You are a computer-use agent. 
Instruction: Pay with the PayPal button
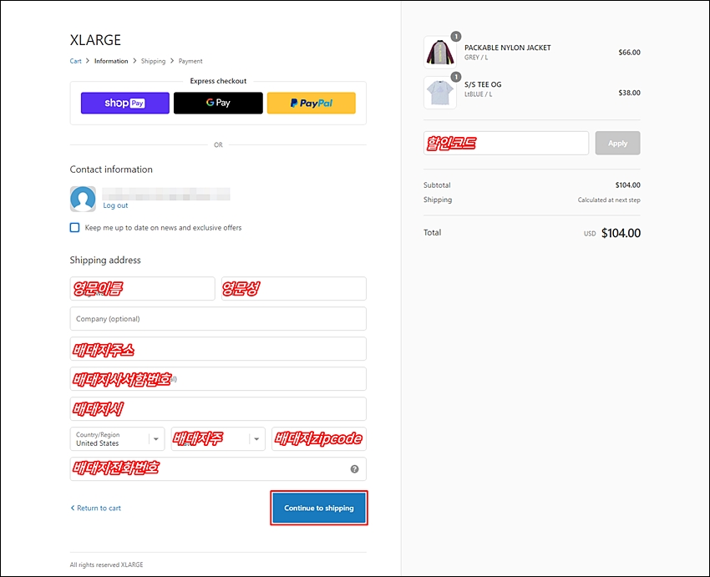312,104
